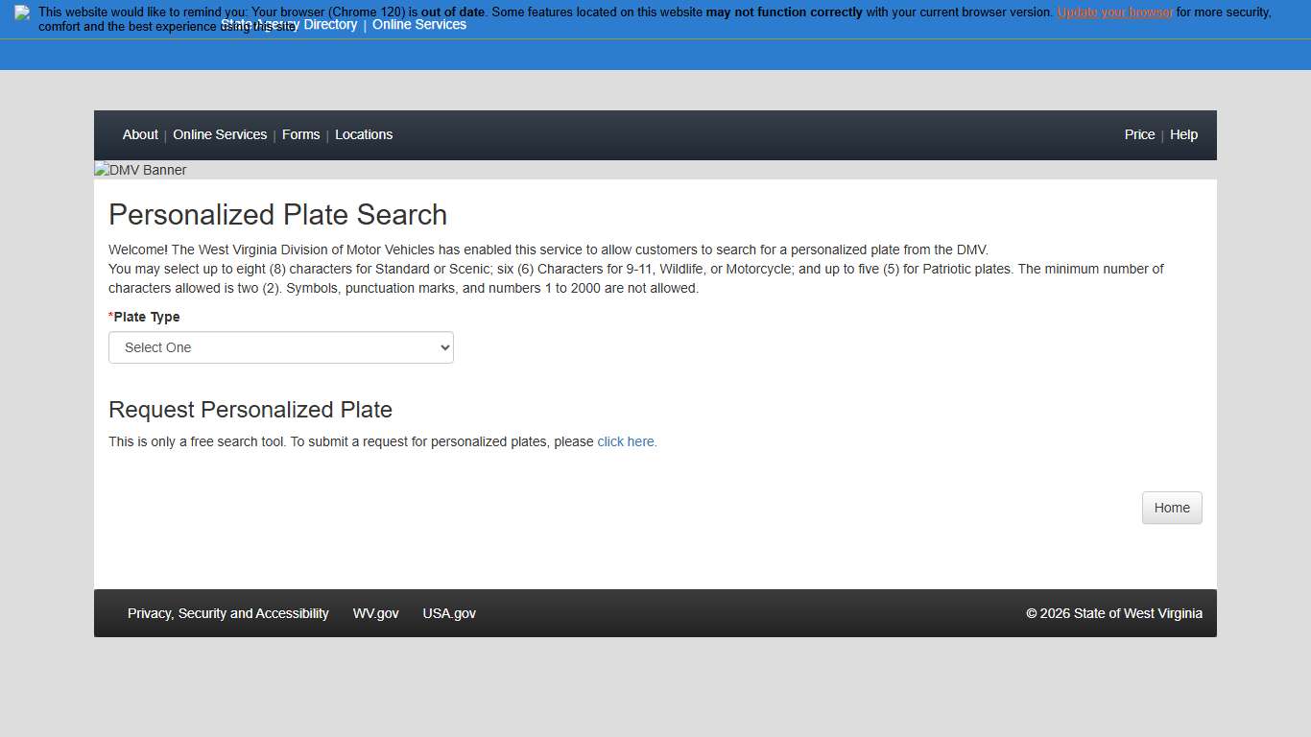Click the broken image icon in browser warning

[22, 12]
